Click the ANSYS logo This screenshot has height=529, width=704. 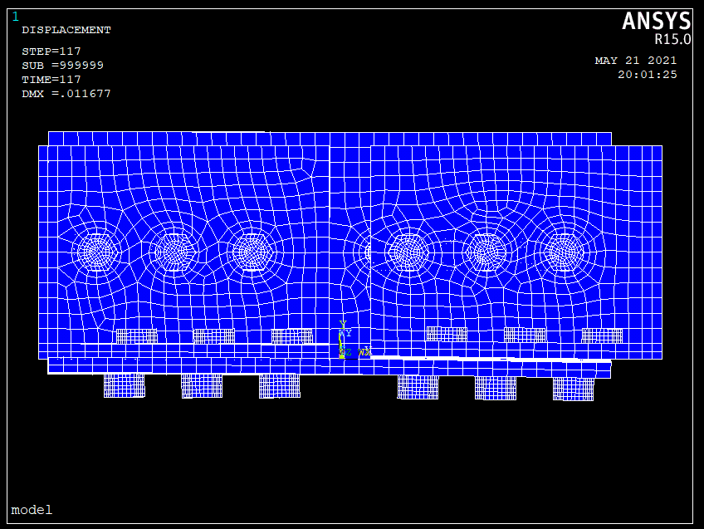(656, 21)
